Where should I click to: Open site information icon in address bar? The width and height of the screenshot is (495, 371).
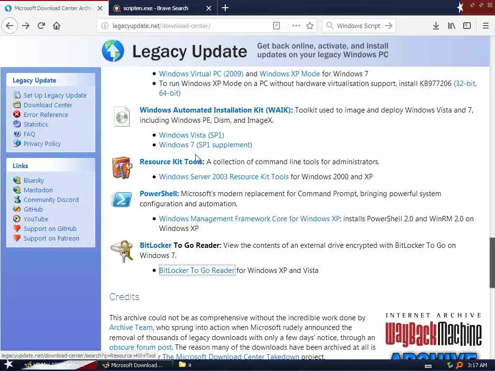coord(105,26)
